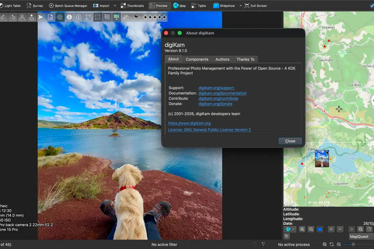
Task: Select the map pan mode icon
Action: (352, 229)
